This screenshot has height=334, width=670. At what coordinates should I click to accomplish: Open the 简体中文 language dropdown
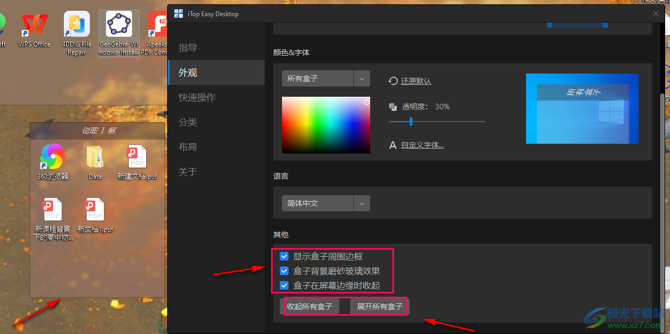pyautogui.click(x=326, y=203)
